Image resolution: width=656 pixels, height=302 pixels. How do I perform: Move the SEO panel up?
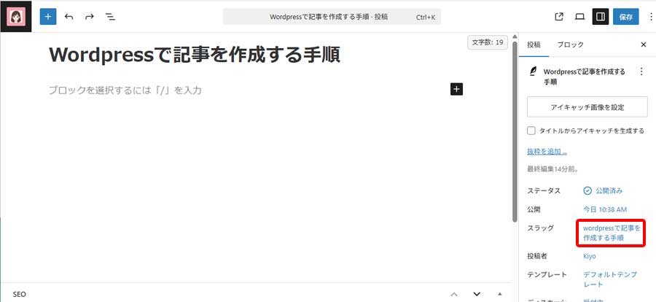tap(454, 294)
